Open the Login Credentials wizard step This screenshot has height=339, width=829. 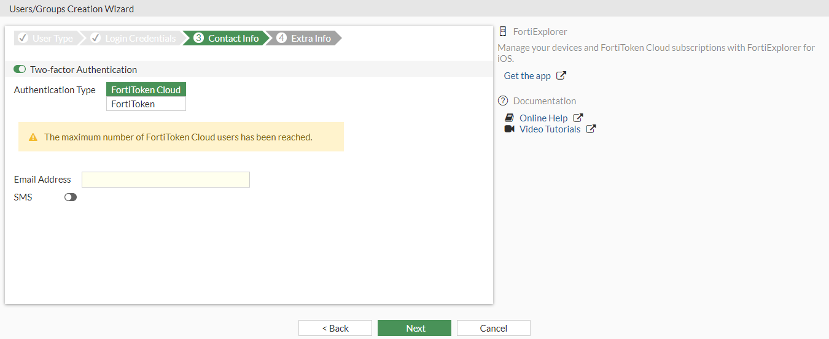pos(134,38)
